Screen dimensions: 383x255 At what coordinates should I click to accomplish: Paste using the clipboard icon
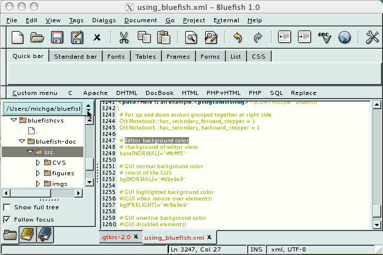(x=164, y=38)
